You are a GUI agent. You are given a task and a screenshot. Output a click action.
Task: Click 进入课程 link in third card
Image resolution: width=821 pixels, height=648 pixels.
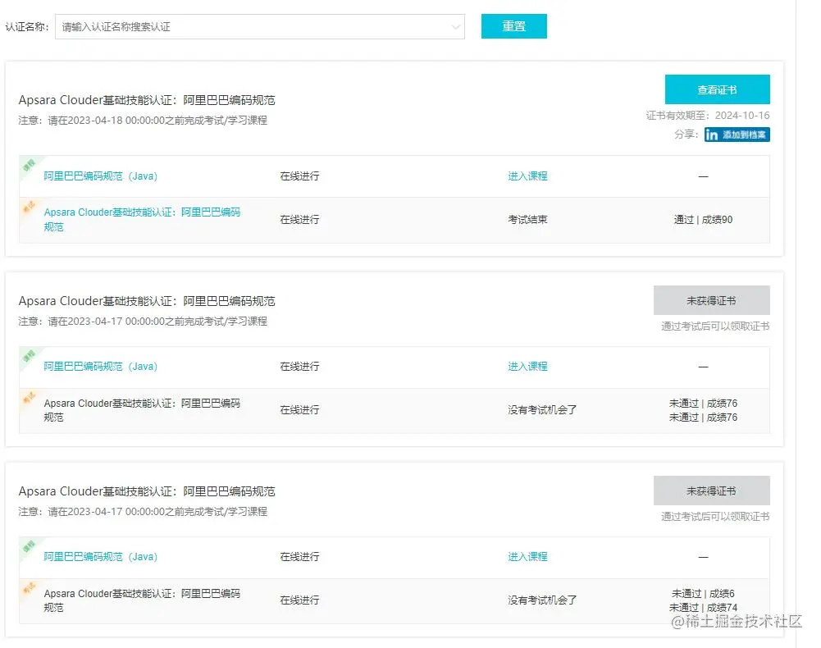(527, 556)
